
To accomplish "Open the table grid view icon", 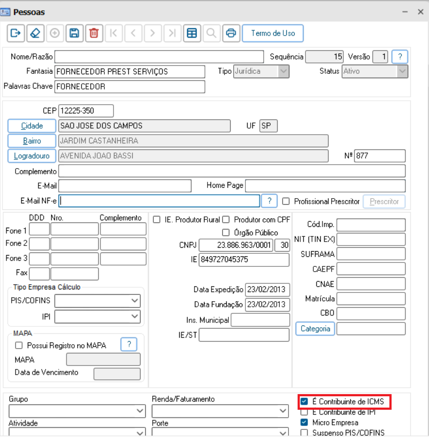I will (x=192, y=33).
